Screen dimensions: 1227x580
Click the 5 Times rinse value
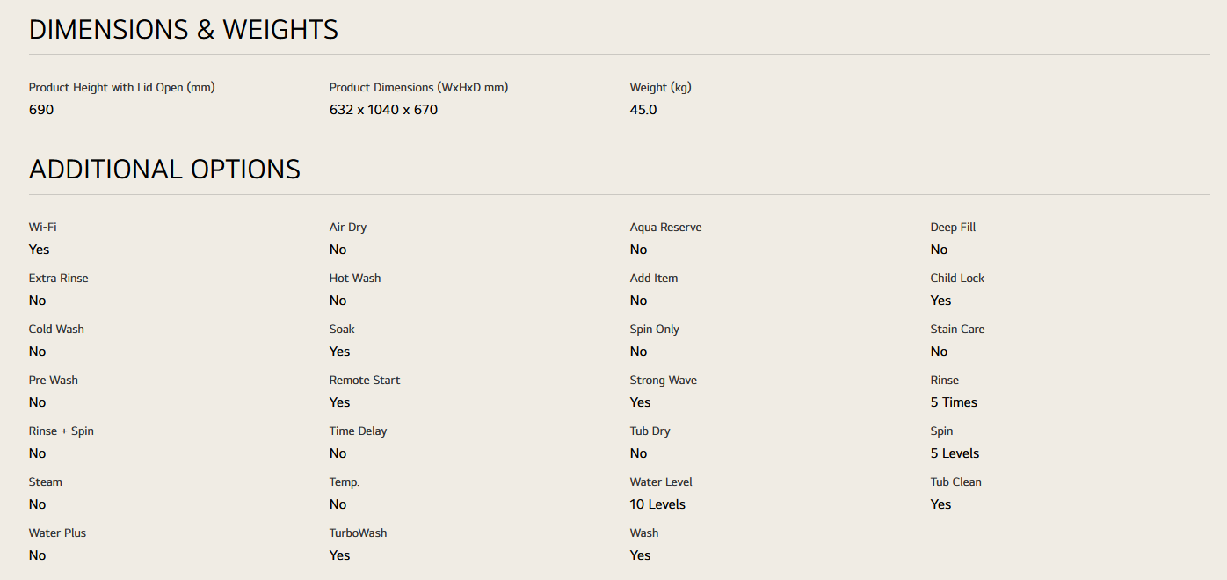(x=954, y=402)
